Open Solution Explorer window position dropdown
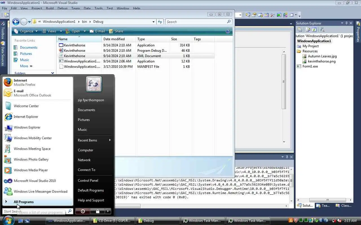Image resolution: width=361 pixels, height=225 pixels. 342,23
